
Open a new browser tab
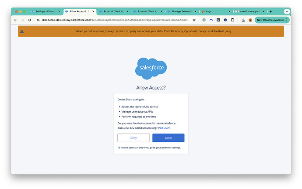pyautogui.click(x=270, y=11)
